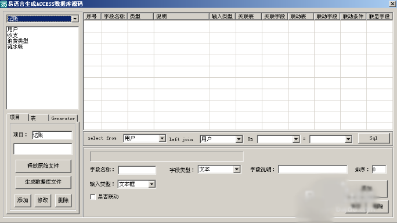Click the project 修改 button
The width and height of the screenshot is (397, 223).
43,200
